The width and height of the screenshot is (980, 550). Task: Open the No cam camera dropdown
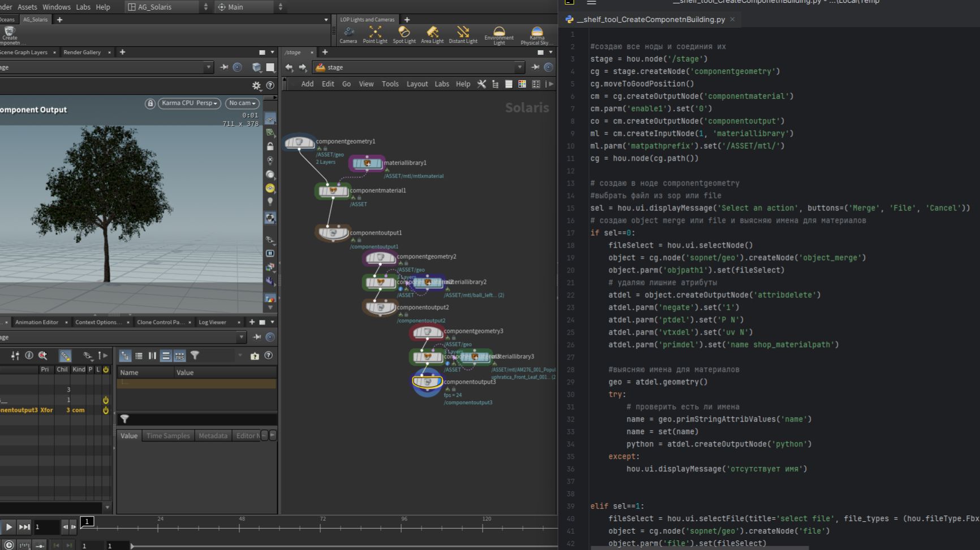coord(242,103)
